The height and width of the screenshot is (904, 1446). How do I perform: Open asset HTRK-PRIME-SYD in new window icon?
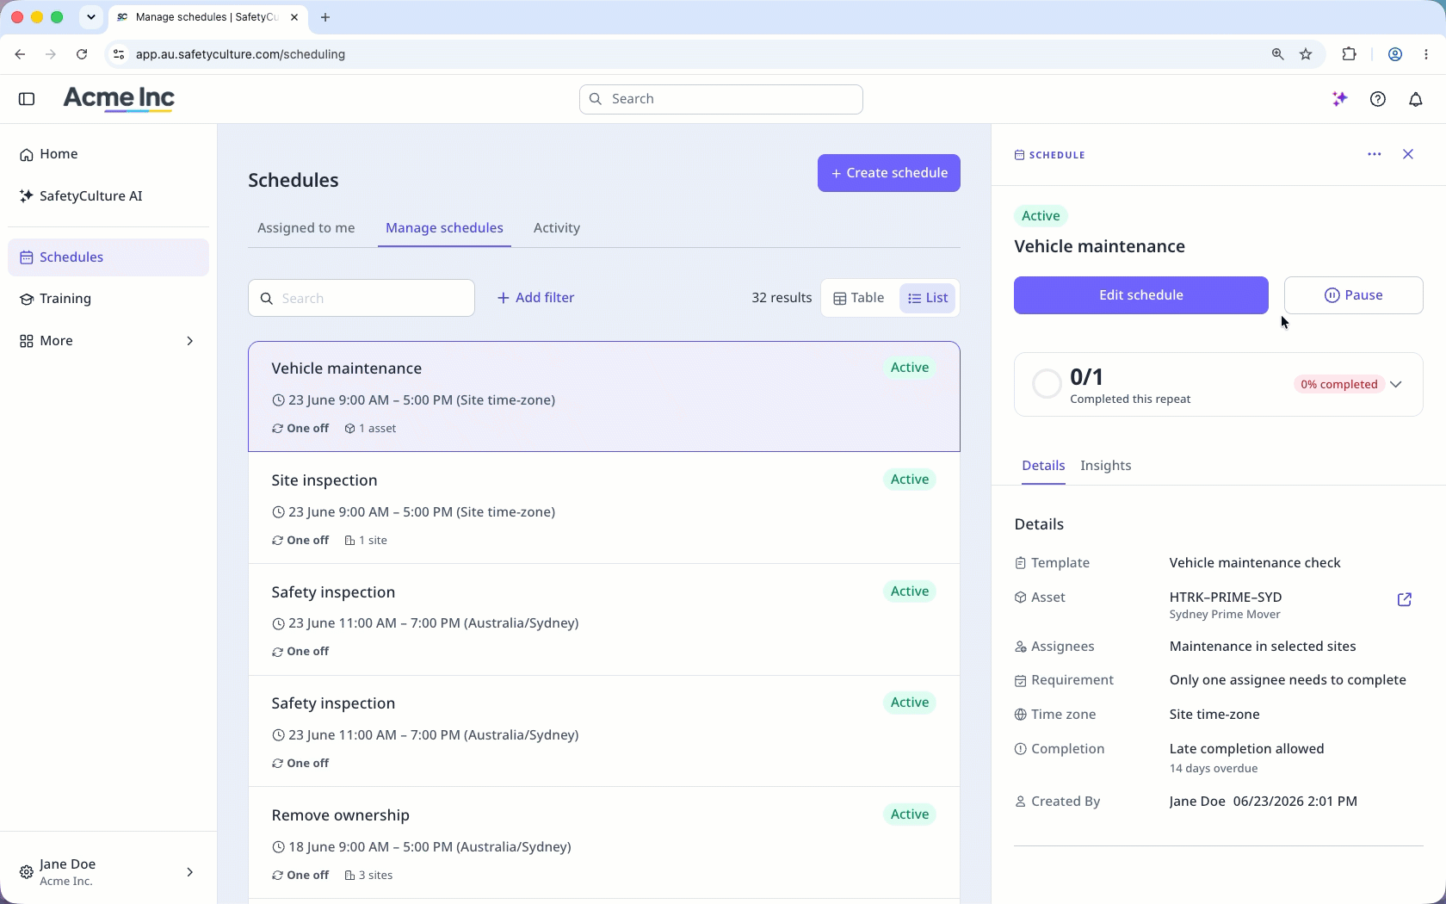pyautogui.click(x=1405, y=599)
